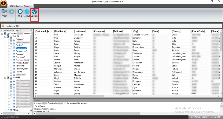Select "media_types" in the tree
Image resolution: width=223 pixels, height=119 pixels.
tap(22, 63)
